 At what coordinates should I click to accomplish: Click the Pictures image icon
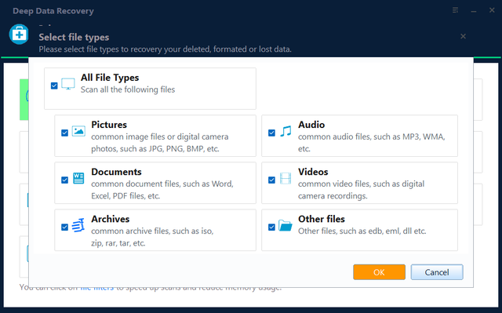[78, 131]
